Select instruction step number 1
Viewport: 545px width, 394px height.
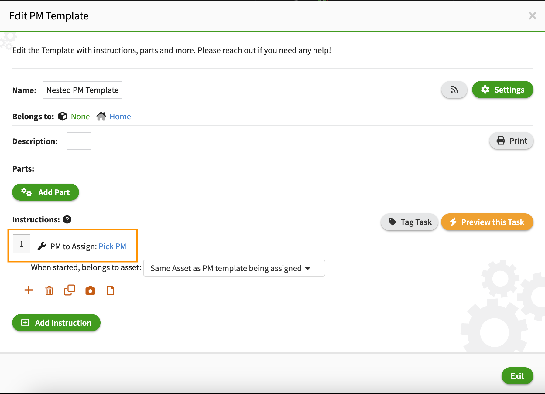(x=22, y=244)
